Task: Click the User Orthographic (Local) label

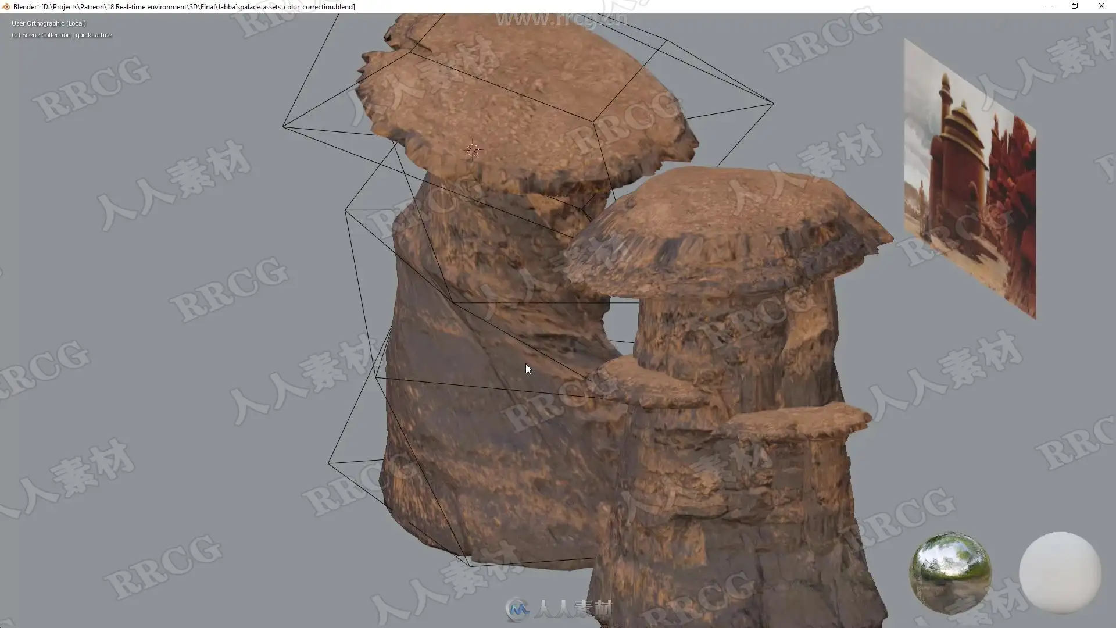Action: click(x=49, y=23)
